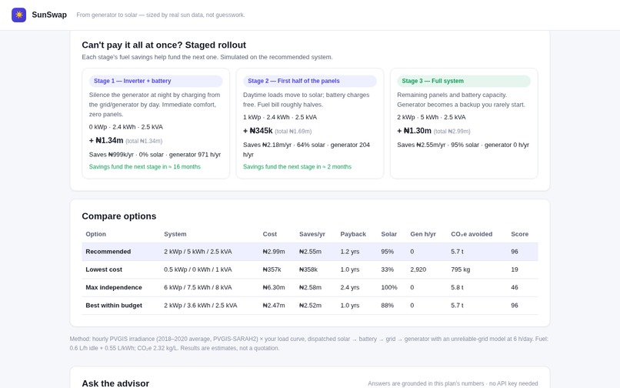Image resolution: width=620 pixels, height=388 pixels.
Task: Select the Stage 1 — Inverter + battery badge
Action: tap(156, 81)
